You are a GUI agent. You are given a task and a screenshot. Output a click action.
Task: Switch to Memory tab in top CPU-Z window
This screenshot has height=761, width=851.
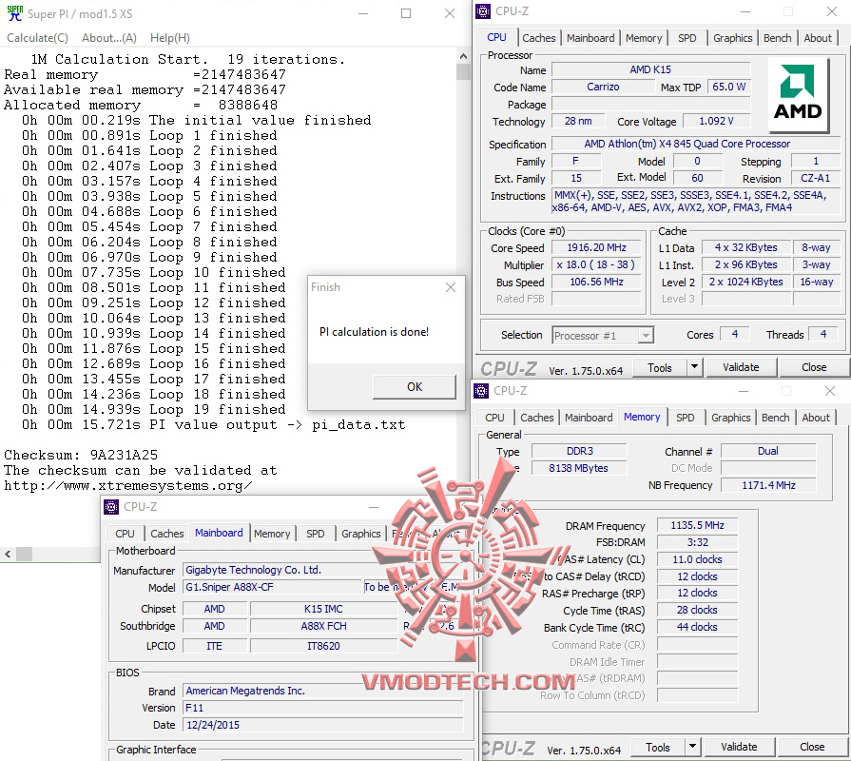click(x=644, y=38)
